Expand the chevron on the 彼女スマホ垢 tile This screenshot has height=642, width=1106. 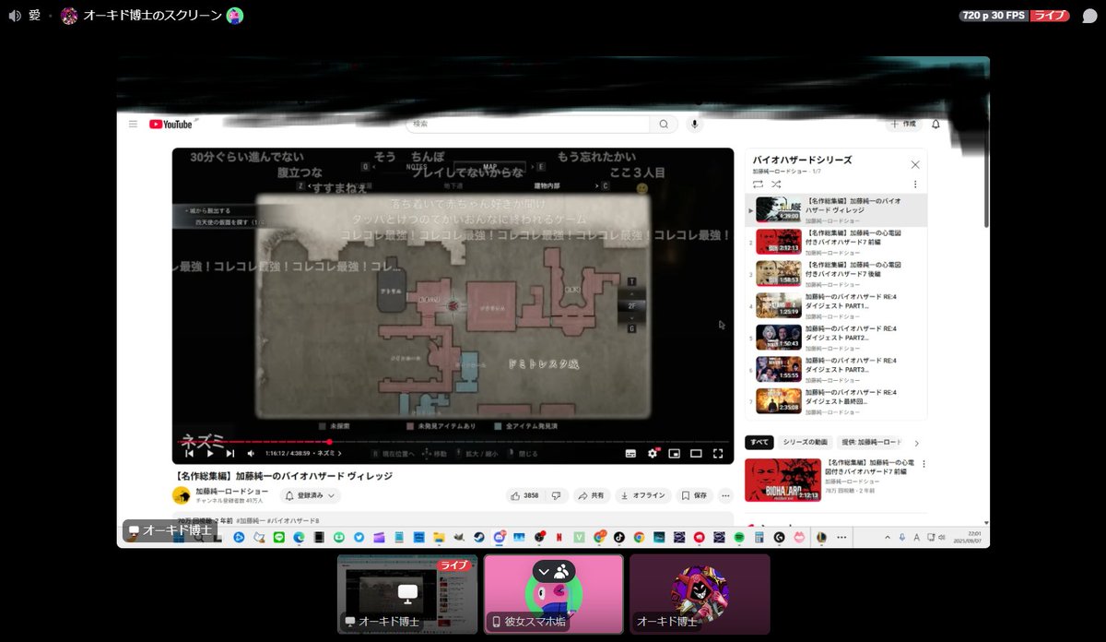(x=544, y=572)
